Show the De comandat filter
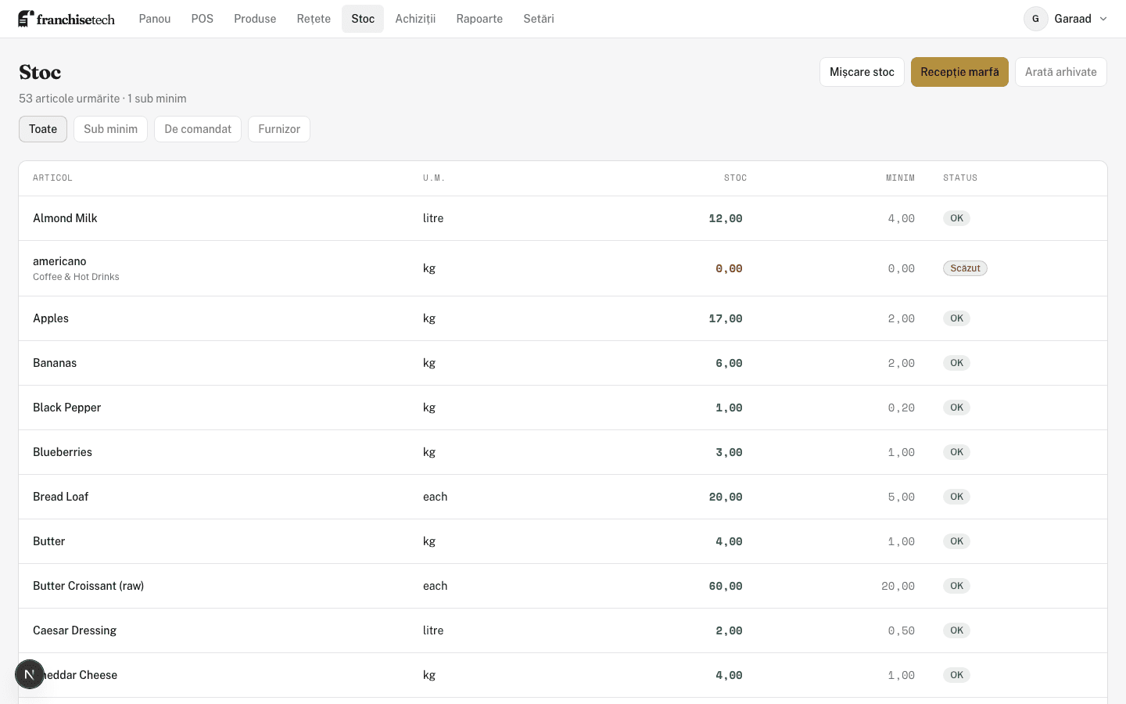1126x704 pixels. point(198,129)
